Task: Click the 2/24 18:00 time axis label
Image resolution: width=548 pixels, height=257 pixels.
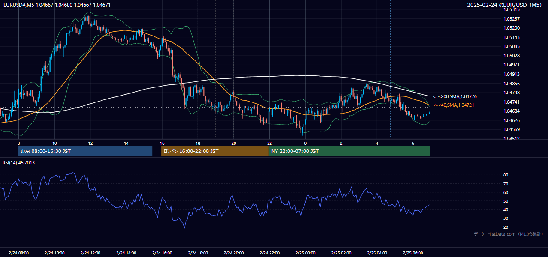Action: click(198, 253)
